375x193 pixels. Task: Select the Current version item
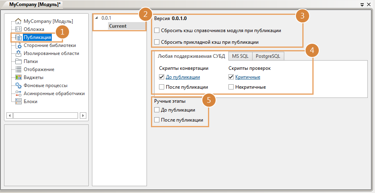(x=118, y=26)
